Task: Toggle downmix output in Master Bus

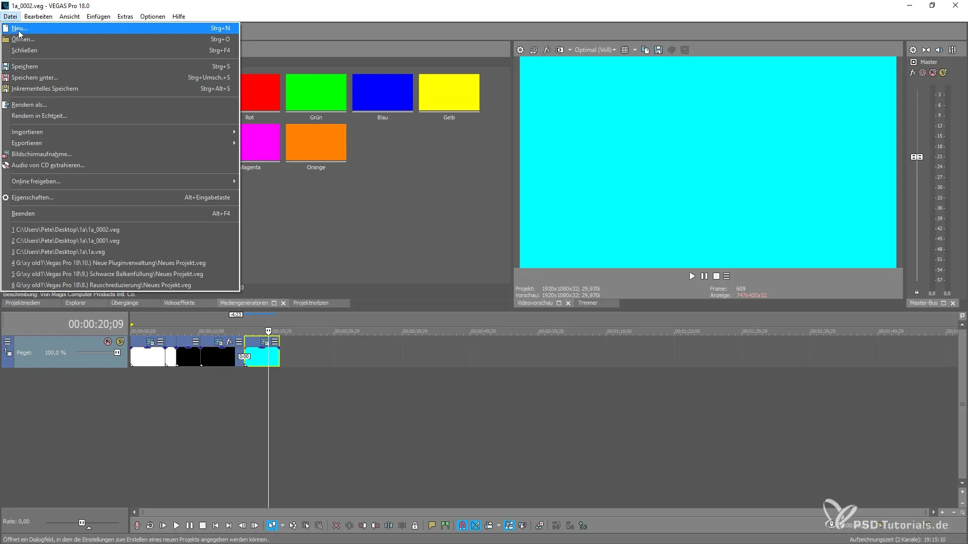Action: 926,50
